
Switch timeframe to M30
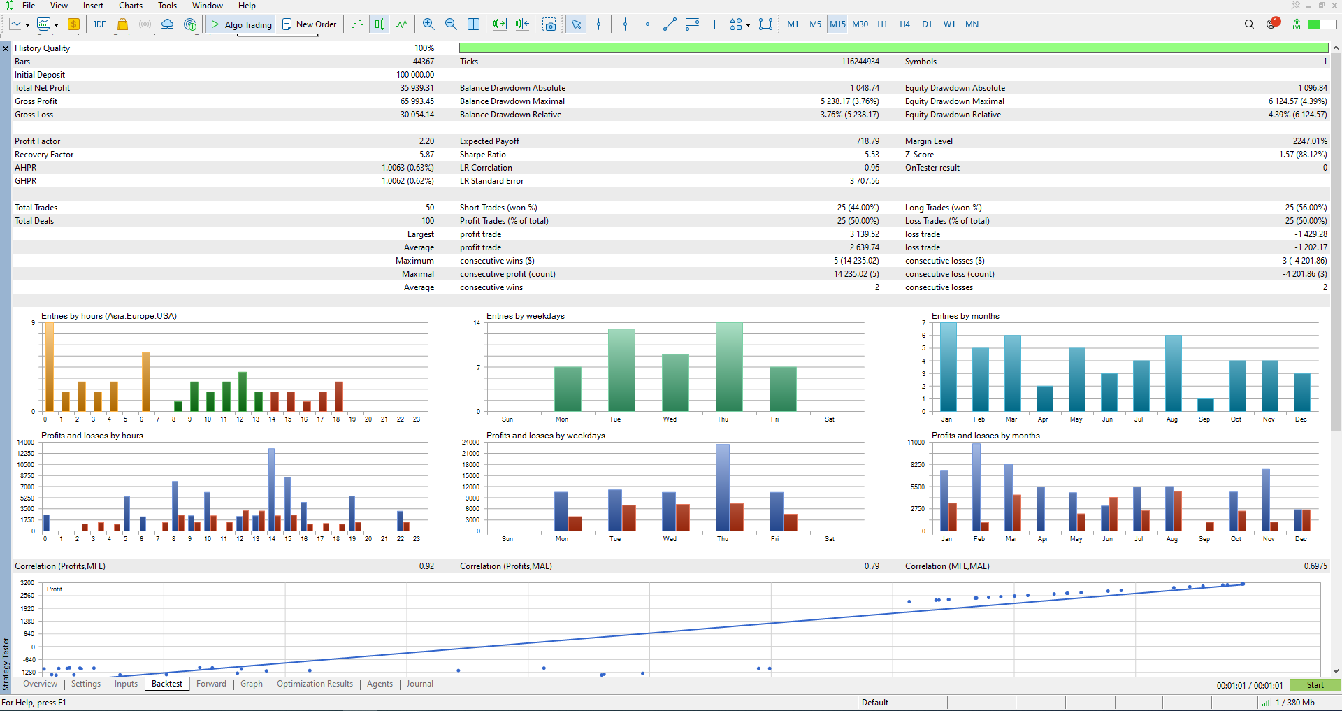point(860,24)
